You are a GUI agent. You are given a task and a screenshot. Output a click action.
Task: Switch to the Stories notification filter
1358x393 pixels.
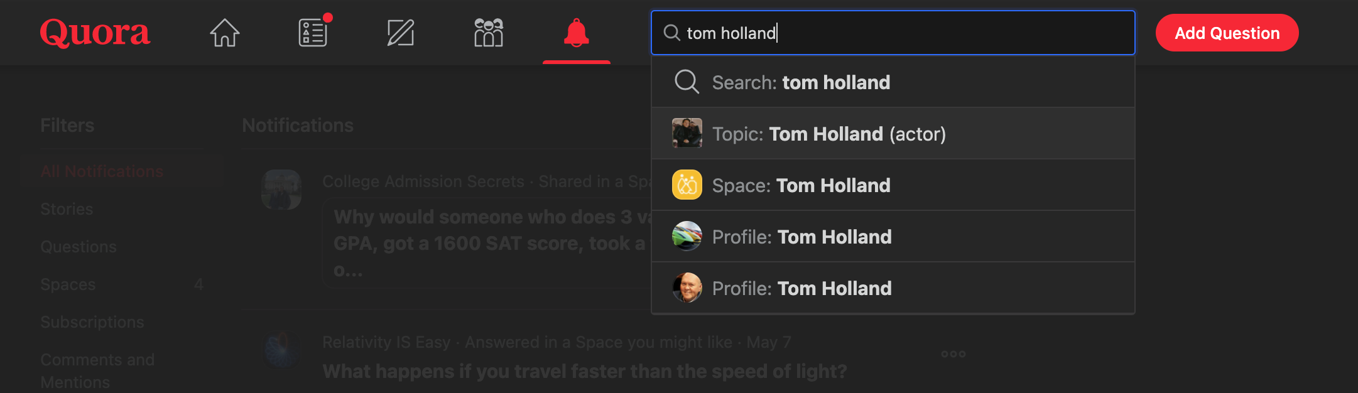[x=67, y=209]
